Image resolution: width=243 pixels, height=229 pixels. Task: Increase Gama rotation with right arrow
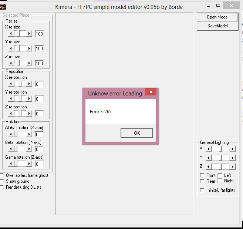(x=29, y=164)
